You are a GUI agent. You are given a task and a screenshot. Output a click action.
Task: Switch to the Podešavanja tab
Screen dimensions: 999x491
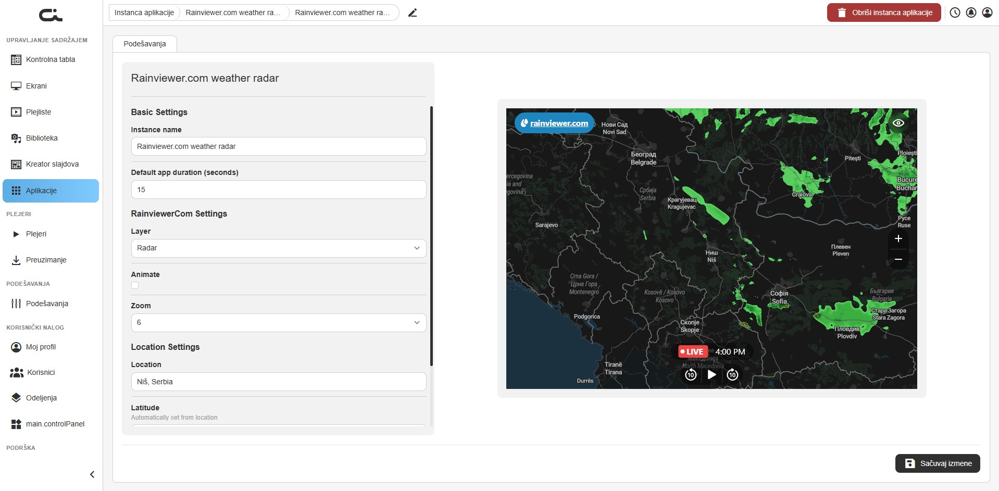pyautogui.click(x=145, y=44)
